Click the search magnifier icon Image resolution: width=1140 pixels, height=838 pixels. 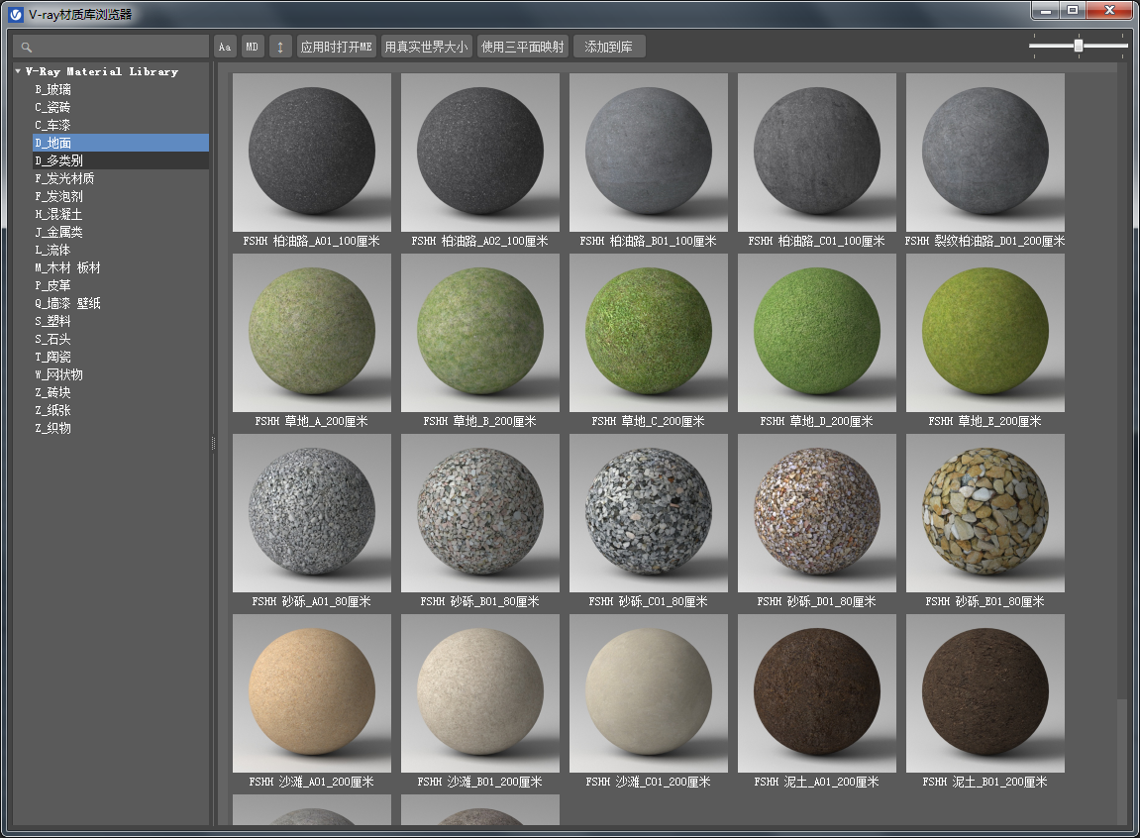pyautogui.click(x=26, y=48)
